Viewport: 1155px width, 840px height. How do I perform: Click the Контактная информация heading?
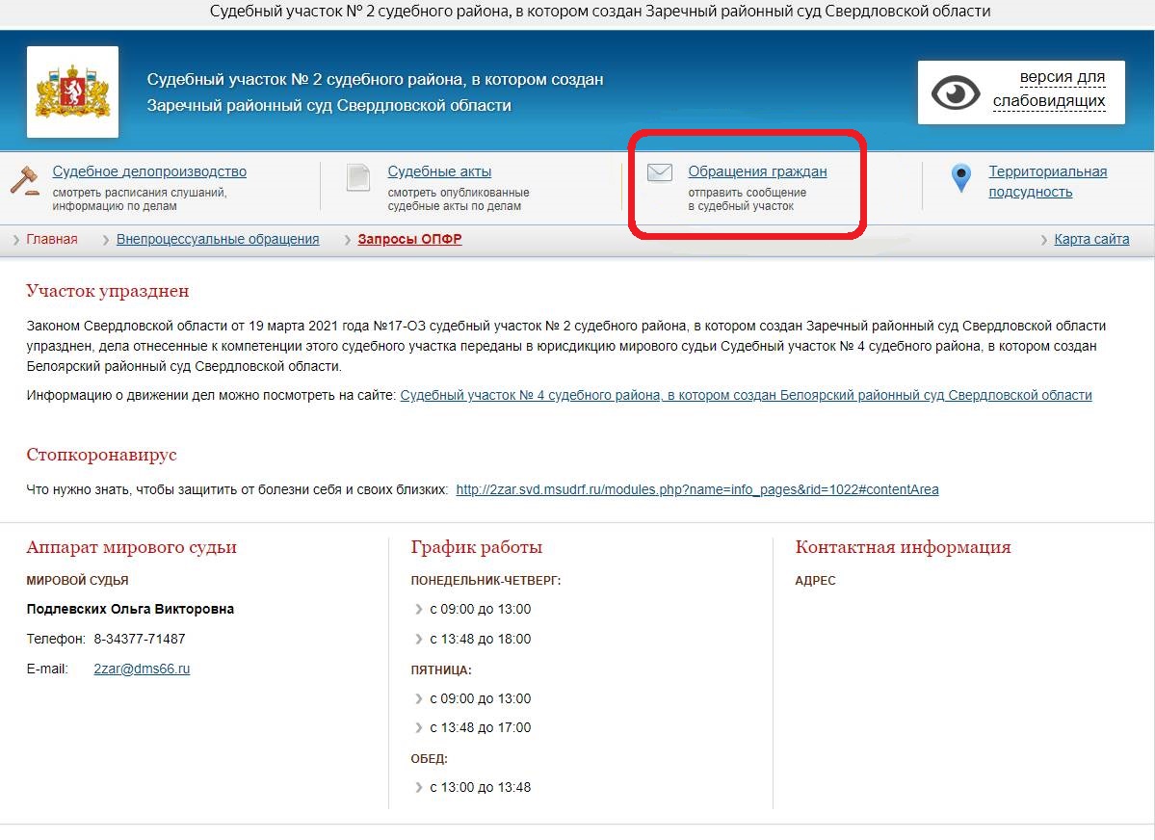tap(903, 547)
